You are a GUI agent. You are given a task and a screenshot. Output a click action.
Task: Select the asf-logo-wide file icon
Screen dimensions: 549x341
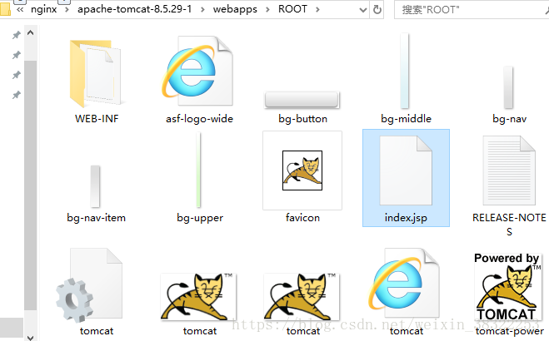197,71
